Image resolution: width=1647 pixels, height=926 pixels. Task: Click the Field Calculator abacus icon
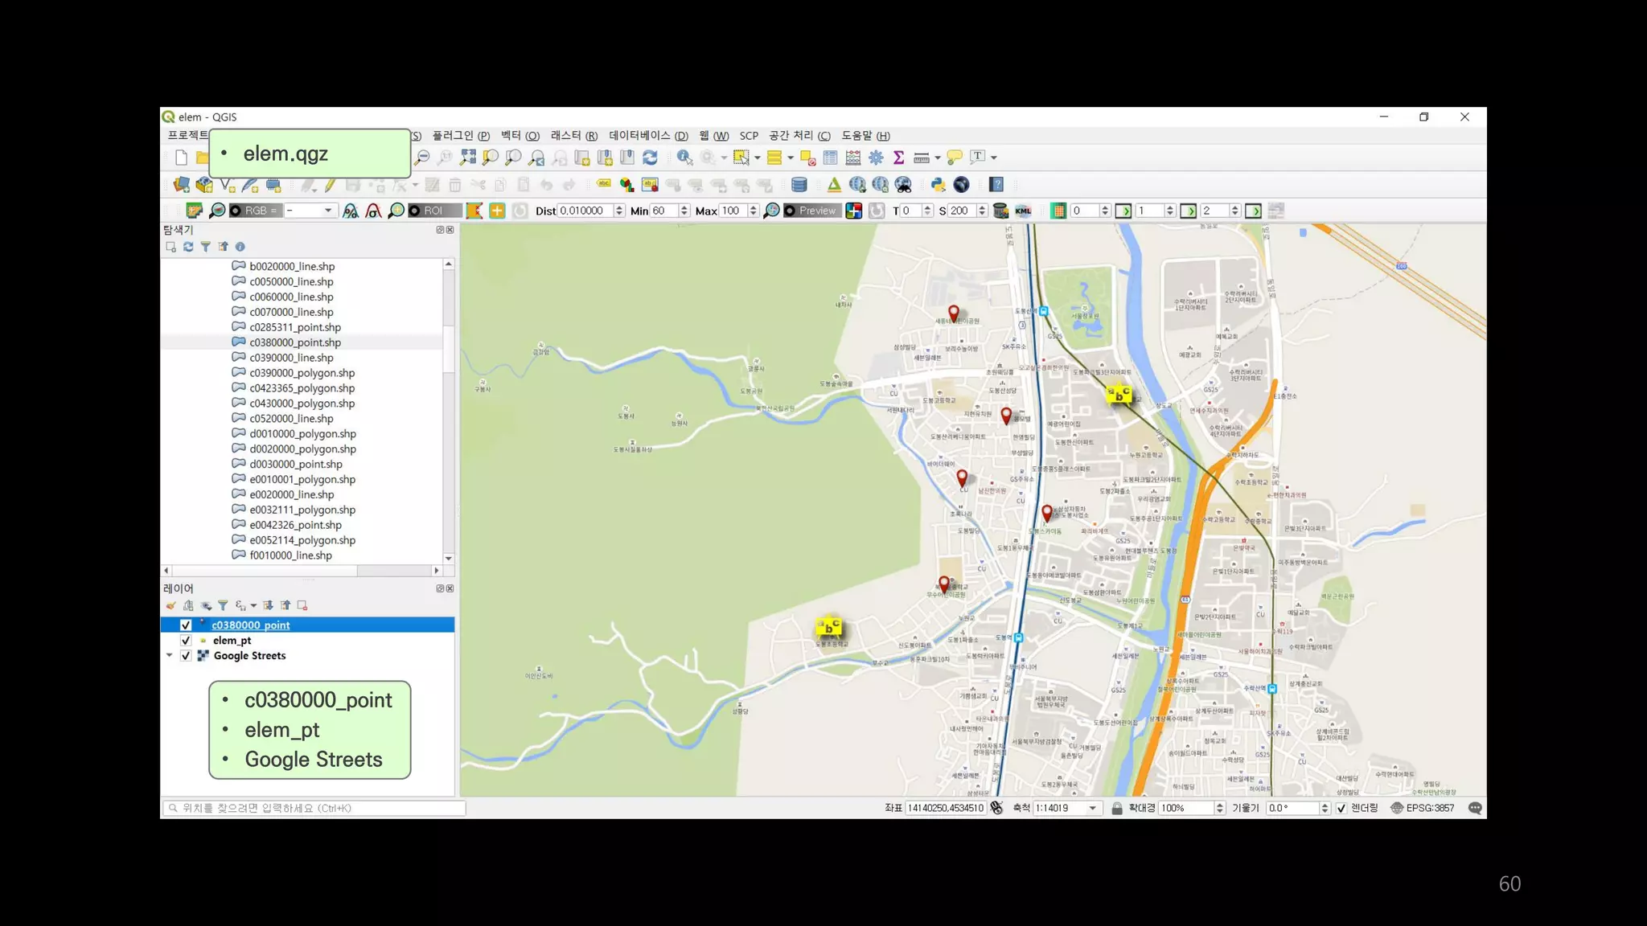click(x=852, y=158)
